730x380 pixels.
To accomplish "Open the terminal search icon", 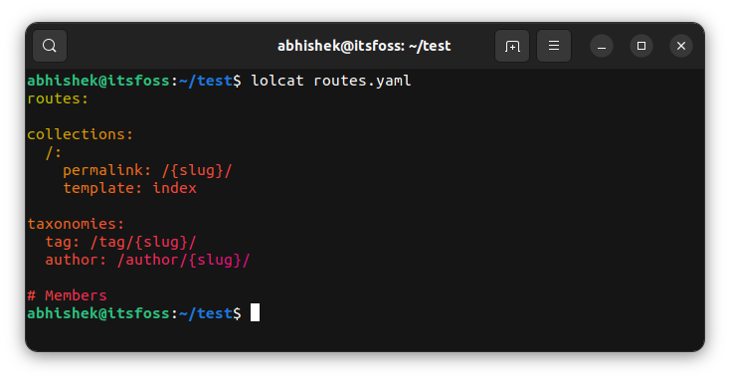I will [50, 46].
